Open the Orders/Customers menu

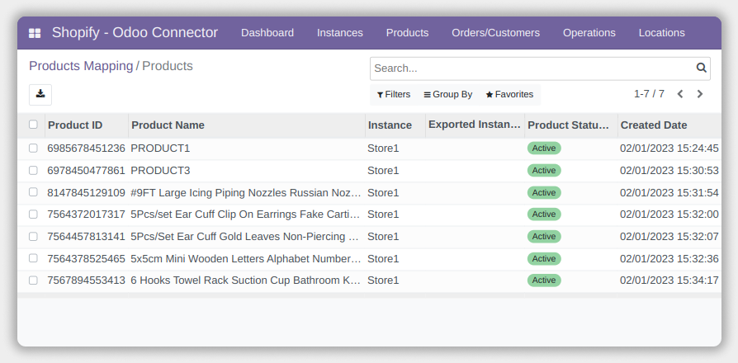click(x=495, y=33)
